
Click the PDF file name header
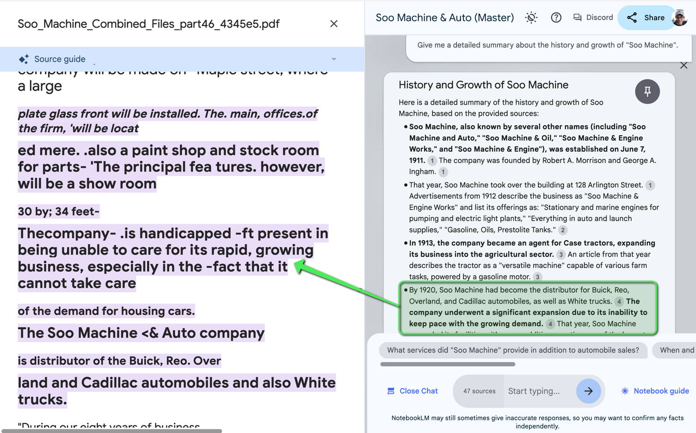point(148,24)
